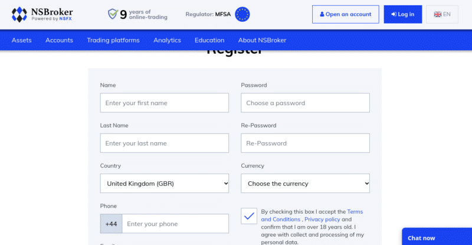Click the Open an account button
The height and width of the screenshot is (245, 472).
point(345,14)
